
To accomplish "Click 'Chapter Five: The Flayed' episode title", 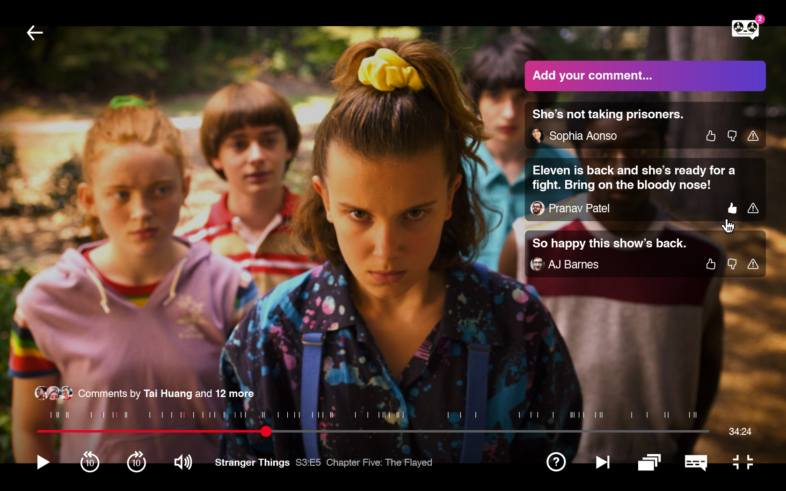I will coord(379,462).
